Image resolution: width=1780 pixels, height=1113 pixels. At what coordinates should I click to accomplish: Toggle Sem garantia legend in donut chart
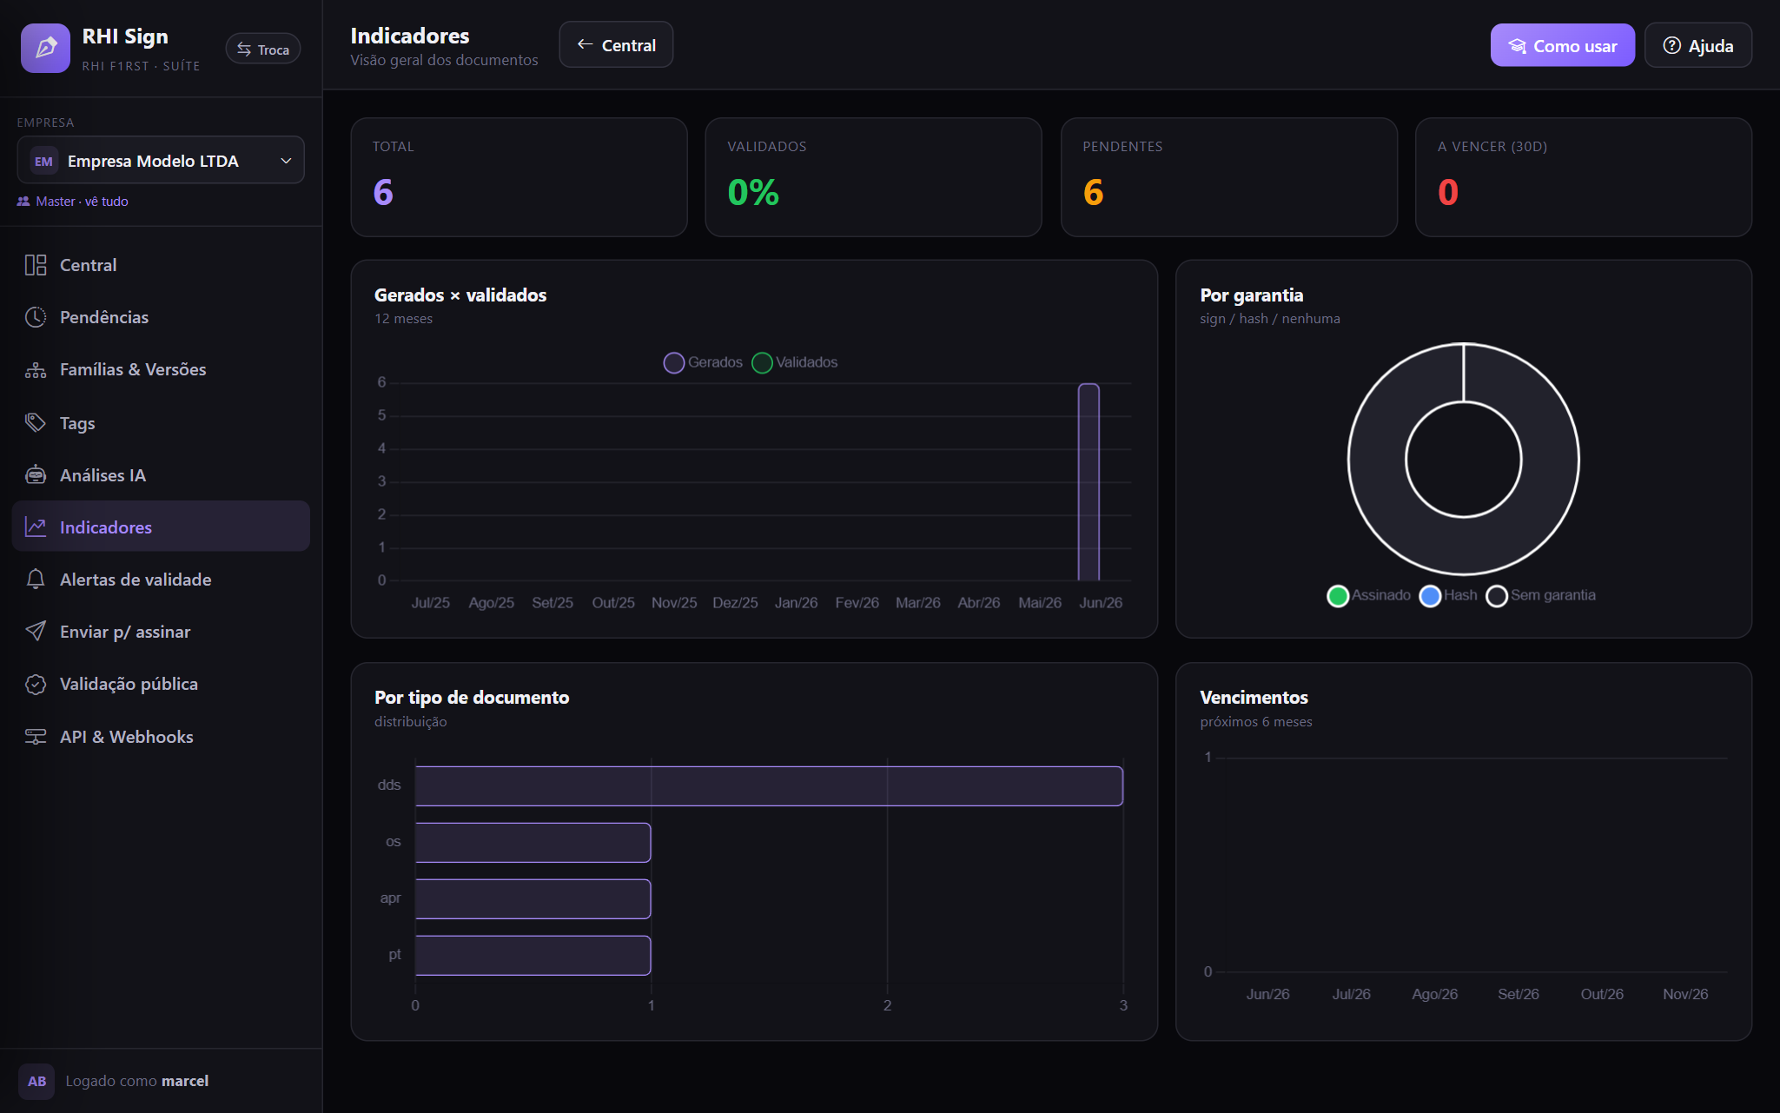tap(1541, 596)
